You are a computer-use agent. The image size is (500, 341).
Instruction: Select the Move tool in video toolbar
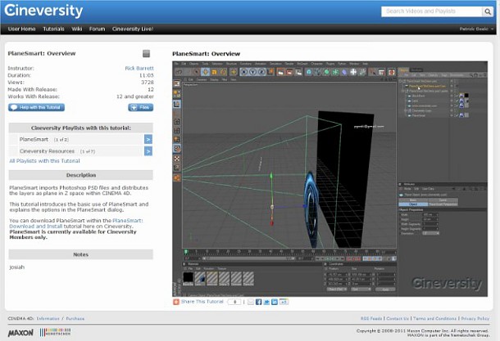coord(206,72)
